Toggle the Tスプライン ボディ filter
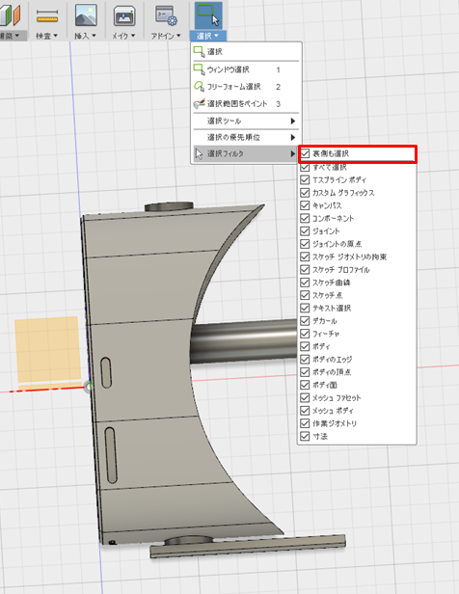This screenshot has width=459, height=594. tap(305, 180)
